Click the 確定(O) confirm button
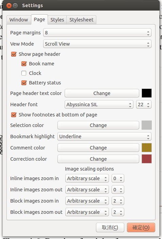The height and width of the screenshot is (239, 162). (141, 227)
